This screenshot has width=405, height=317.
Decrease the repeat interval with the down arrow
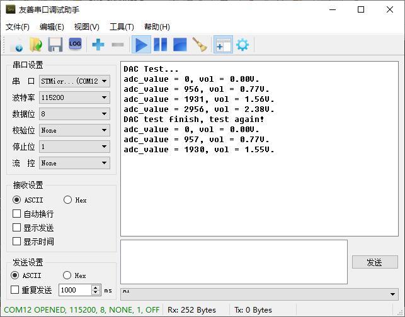[96, 292]
